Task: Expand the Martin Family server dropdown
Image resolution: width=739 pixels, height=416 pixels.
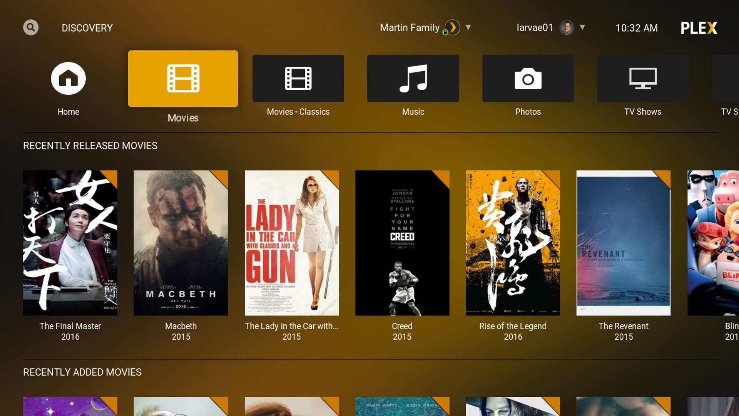Action: (x=468, y=28)
